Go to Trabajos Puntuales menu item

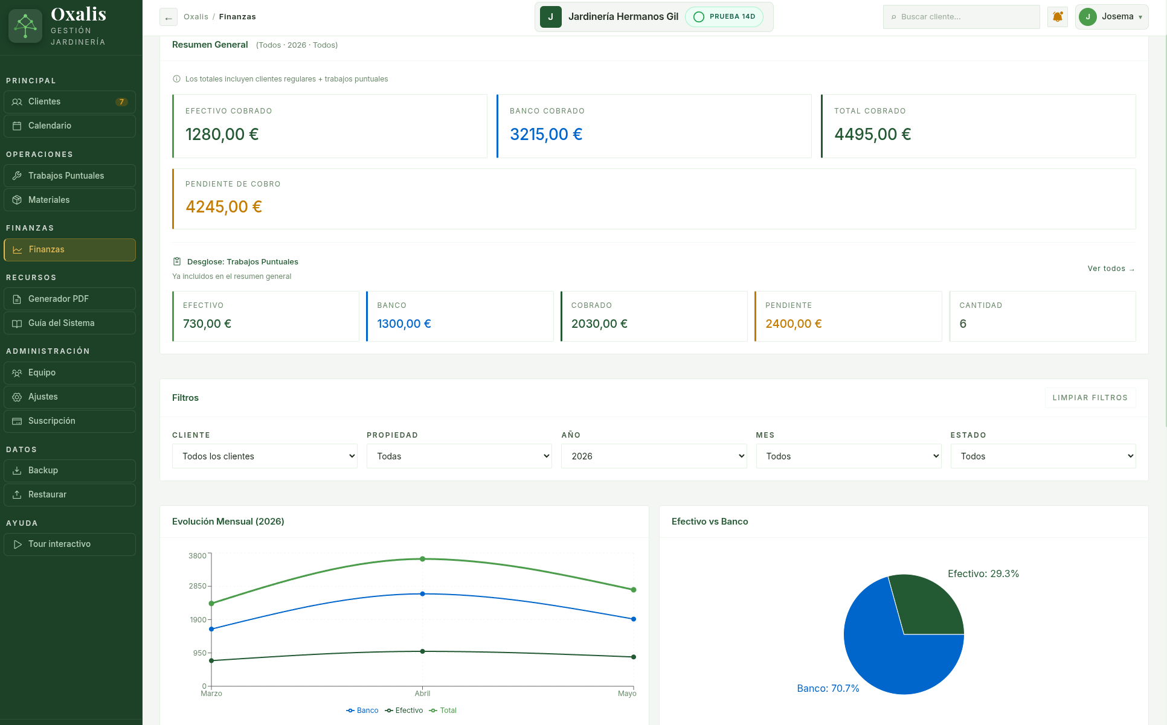tap(69, 176)
